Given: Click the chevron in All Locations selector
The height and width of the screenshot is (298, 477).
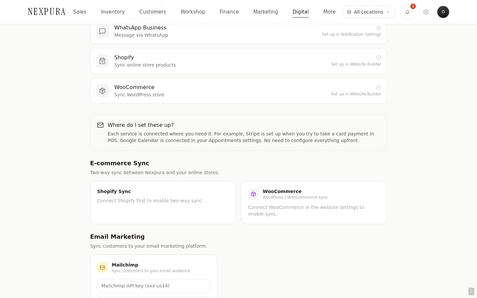Looking at the screenshot, I should 388,12.
